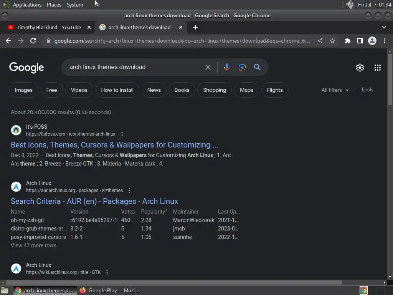Open the System menu
This screenshot has height=295, width=393.
(x=75, y=5)
